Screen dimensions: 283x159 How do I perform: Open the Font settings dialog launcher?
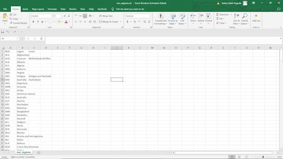(x=71, y=27)
